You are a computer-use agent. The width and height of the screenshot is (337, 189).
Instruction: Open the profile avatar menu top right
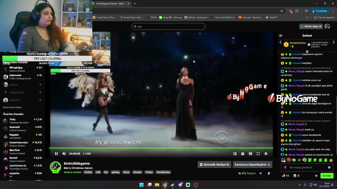[327, 27]
